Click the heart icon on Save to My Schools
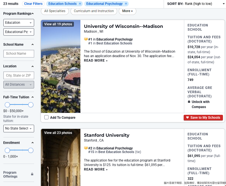Viewport: 226px width, 186px height. click(x=187, y=117)
